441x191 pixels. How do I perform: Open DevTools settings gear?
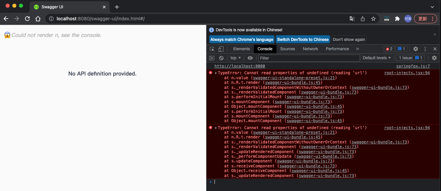click(416, 49)
